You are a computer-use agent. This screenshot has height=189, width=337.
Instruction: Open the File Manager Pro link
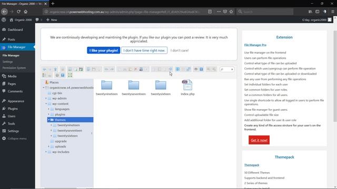[255, 45]
